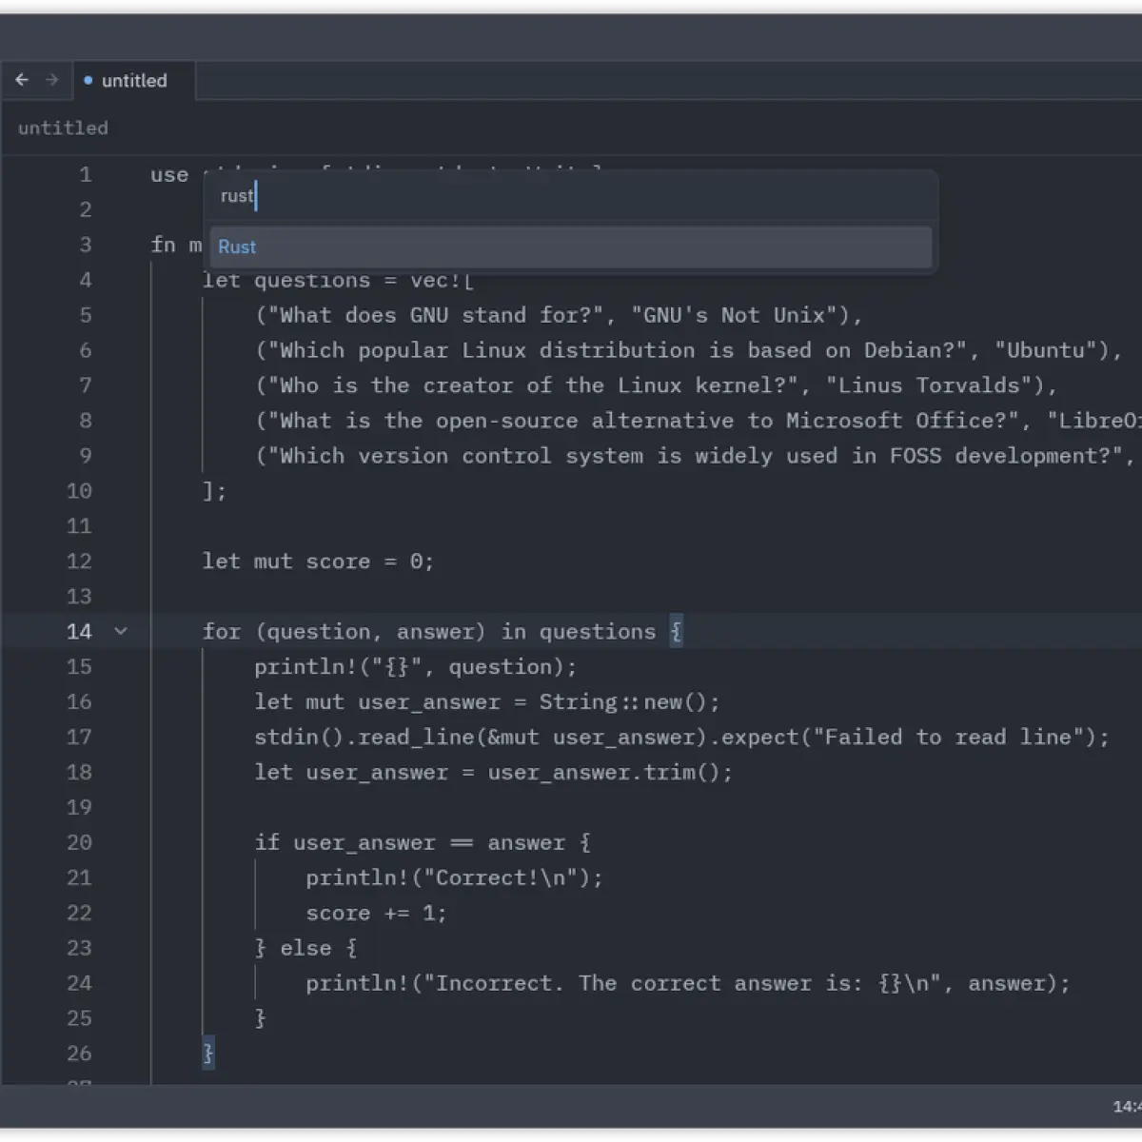Viewport: 1142px width, 1142px height.
Task: Click the 'let mut score = 0;' line
Action: pos(318,561)
